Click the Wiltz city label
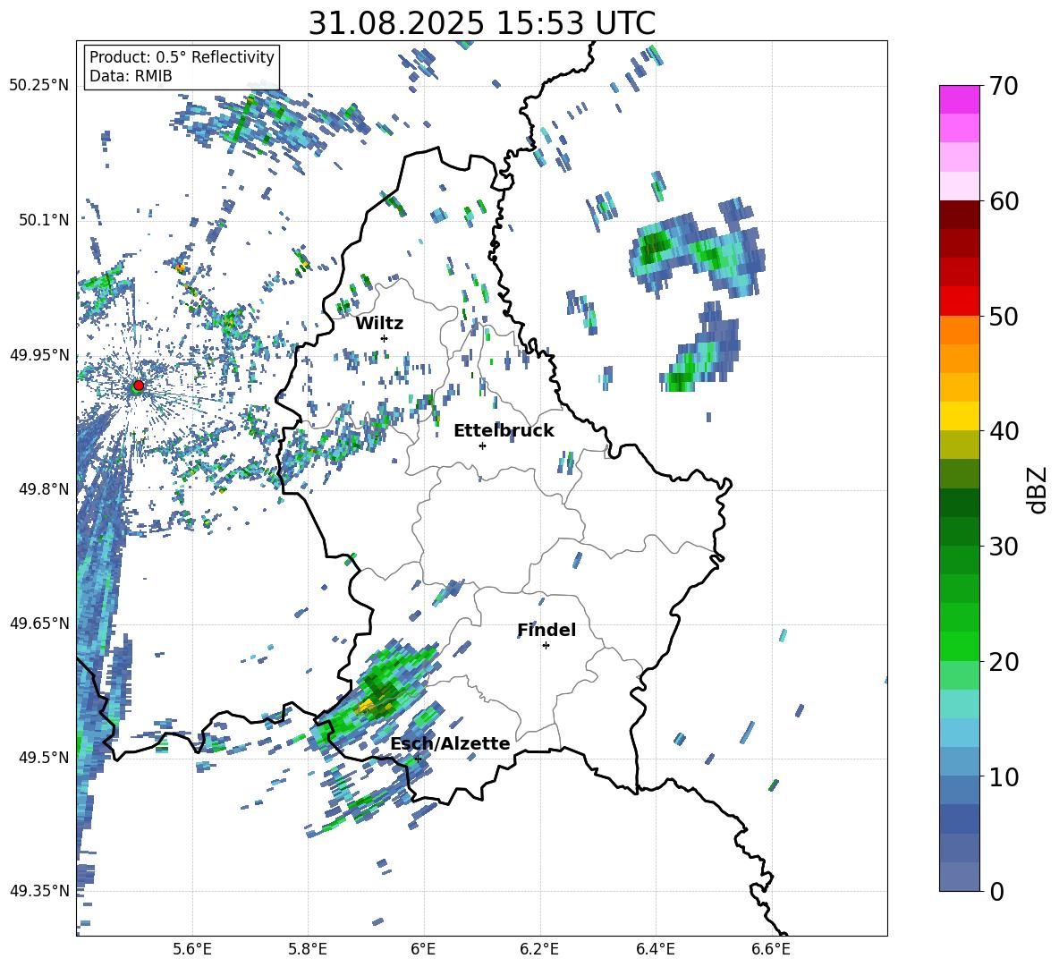Viewport: 1059px width, 967px height. click(379, 324)
